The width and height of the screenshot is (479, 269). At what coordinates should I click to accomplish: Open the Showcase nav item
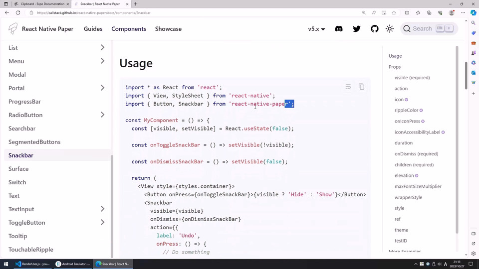(x=168, y=29)
